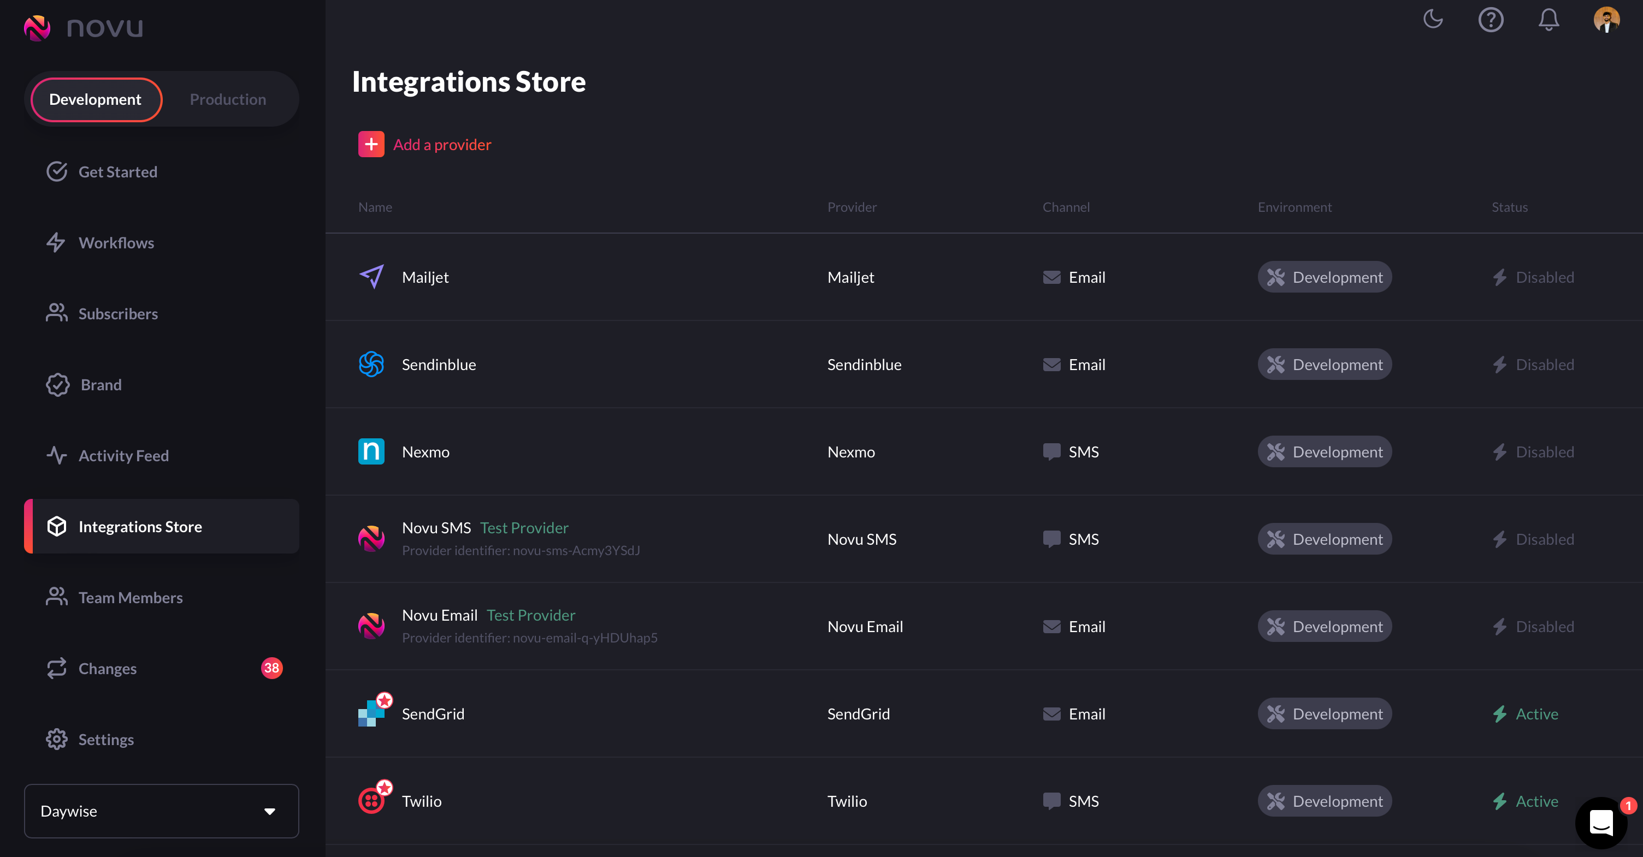Open the notifications bell

pyautogui.click(x=1548, y=20)
